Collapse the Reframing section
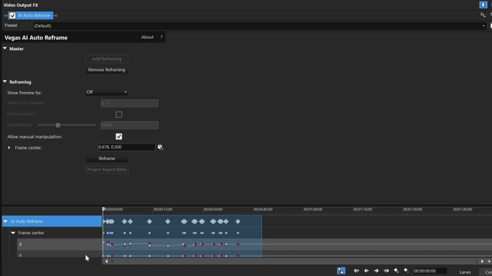Image resolution: width=492 pixels, height=276 pixels. 5,82
